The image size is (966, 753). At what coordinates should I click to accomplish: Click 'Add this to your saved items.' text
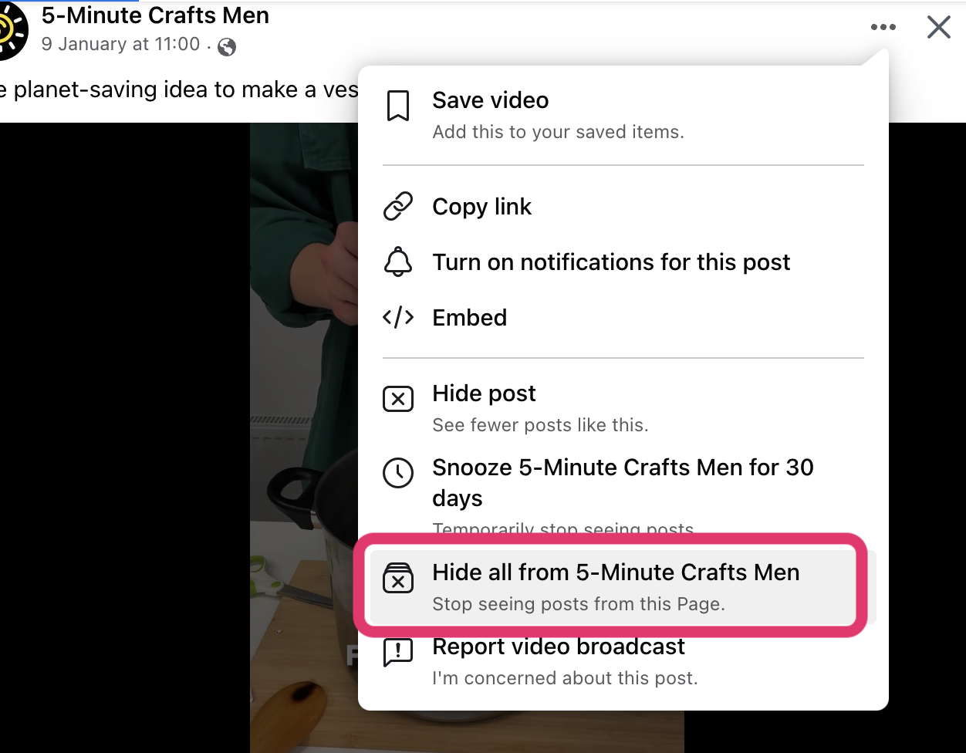click(558, 132)
